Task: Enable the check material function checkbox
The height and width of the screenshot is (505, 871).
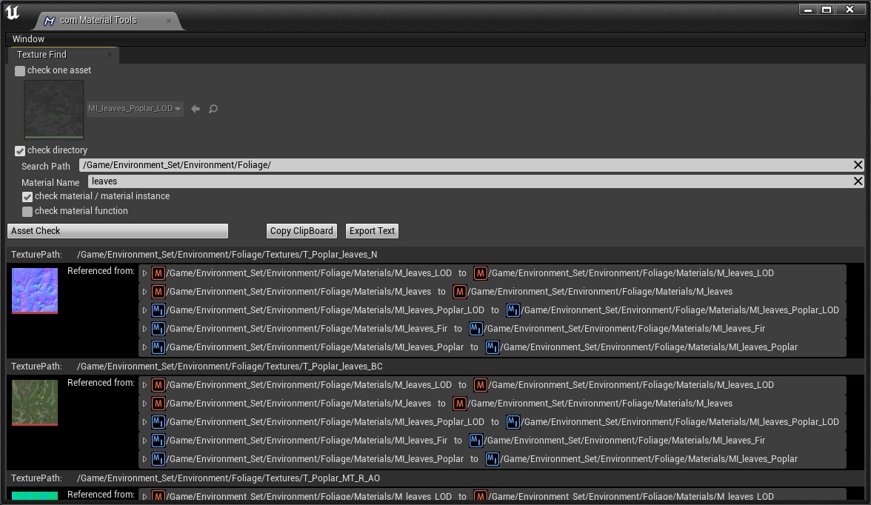Action: coord(27,212)
